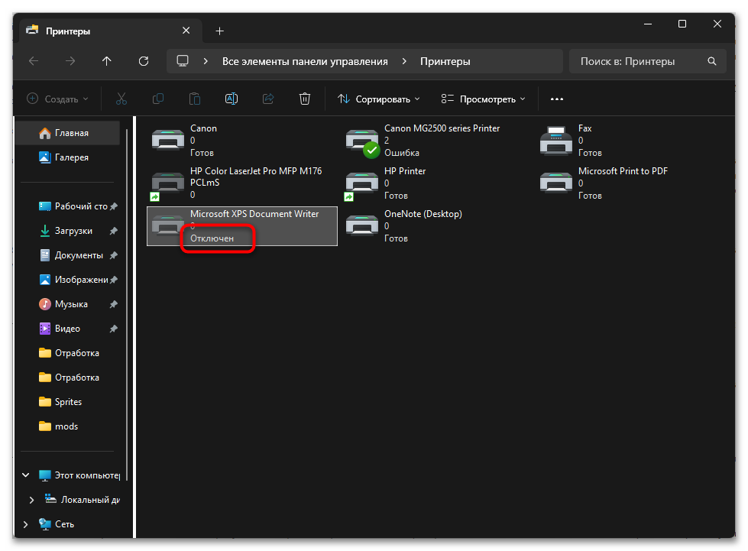
Task: Click the Paste clipboard icon
Action: pos(195,99)
